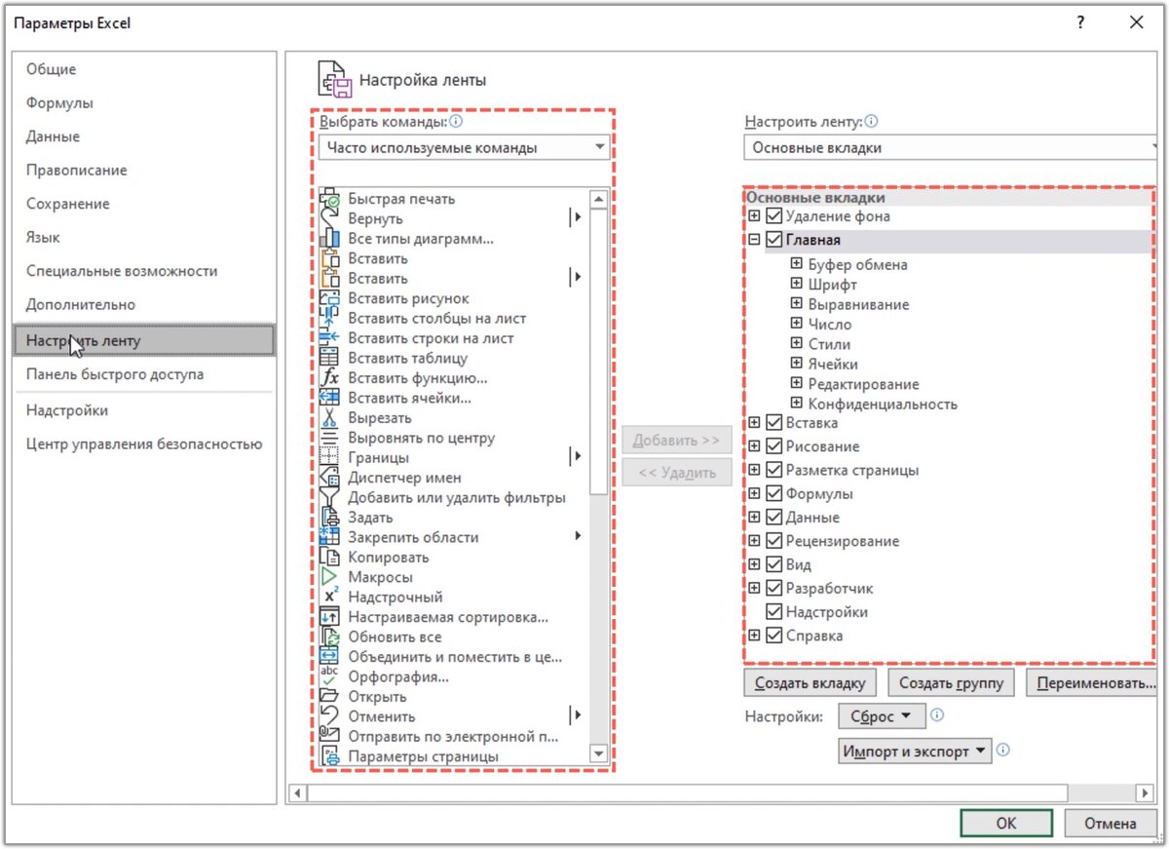Click the Создать группу button

951,683
